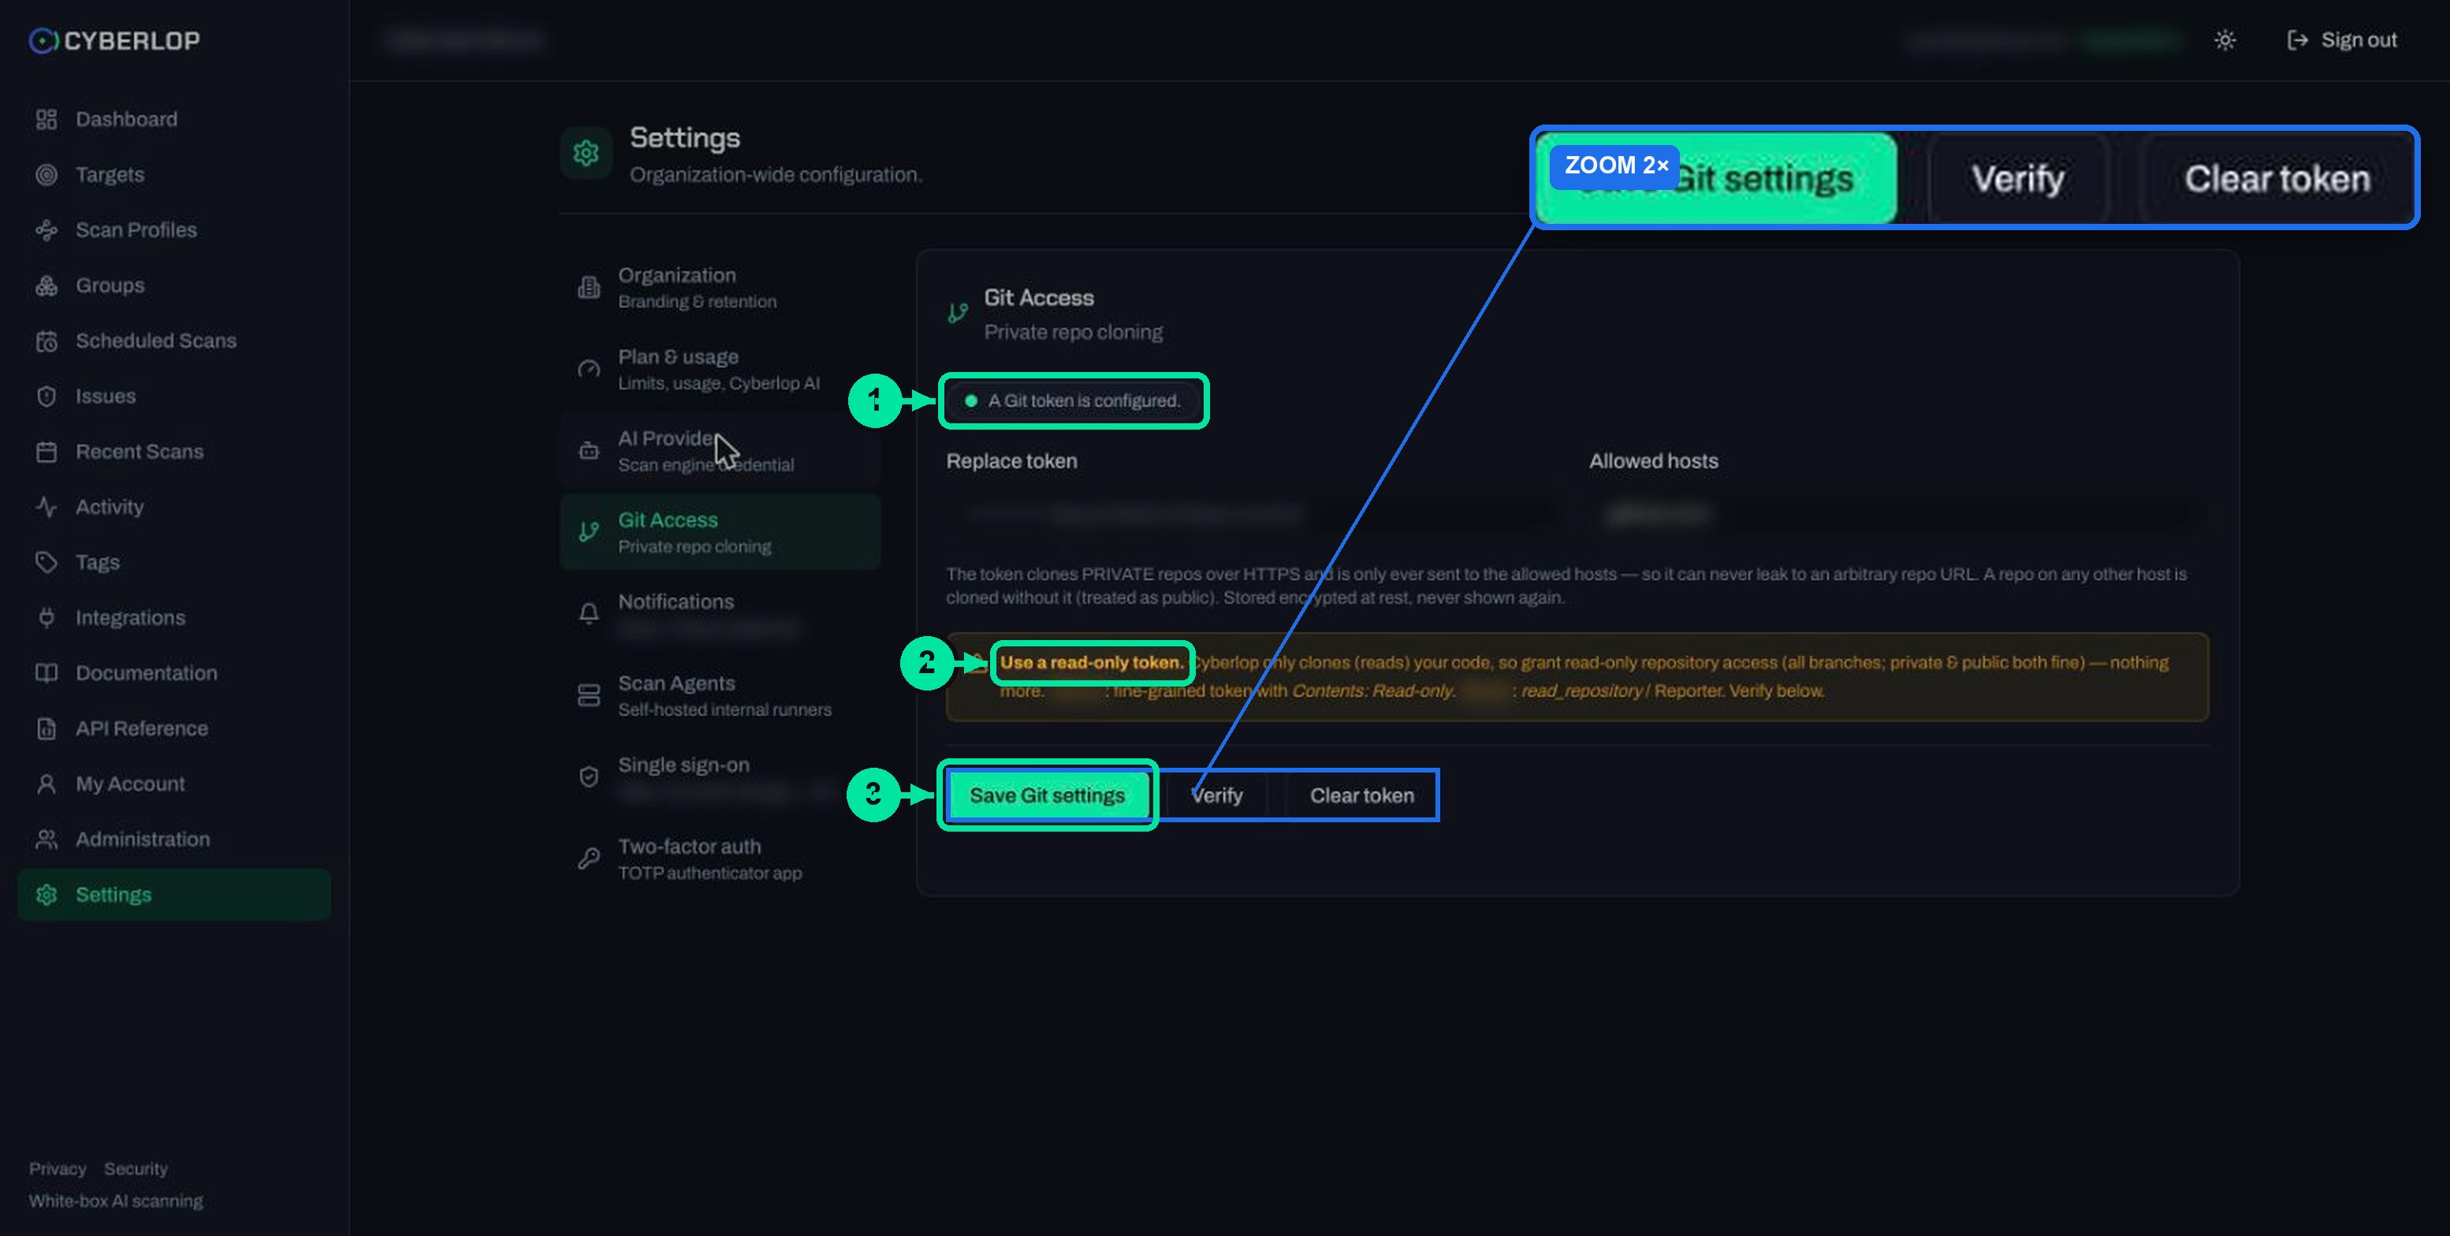Viewport: 2450px width, 1236px height.
Task: Click 'A Git token is configured.' status
Action: tap(1073, 400)
